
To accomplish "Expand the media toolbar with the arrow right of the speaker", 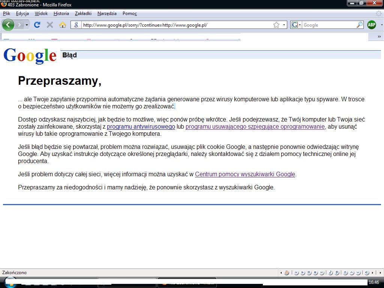I will [x=372, y=273].
